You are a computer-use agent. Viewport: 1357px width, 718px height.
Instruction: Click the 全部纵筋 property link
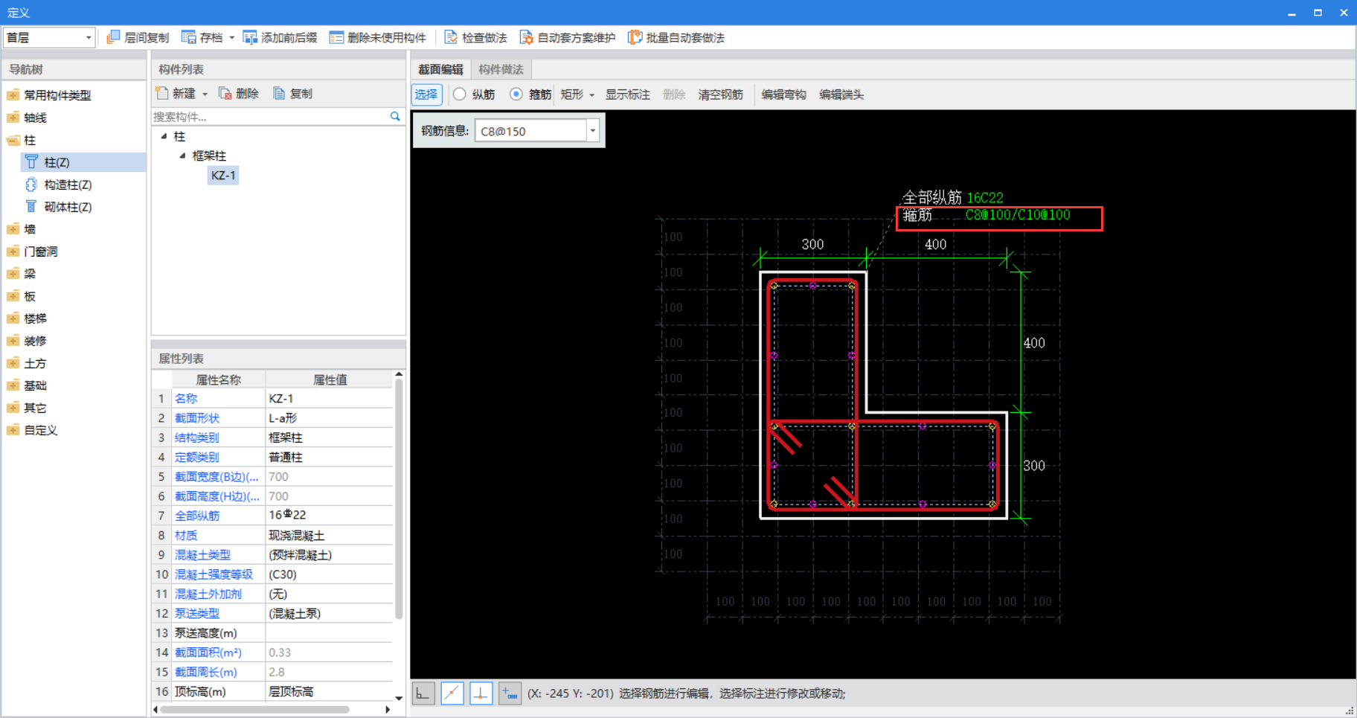pyautogui.click(x=197, y=516)
